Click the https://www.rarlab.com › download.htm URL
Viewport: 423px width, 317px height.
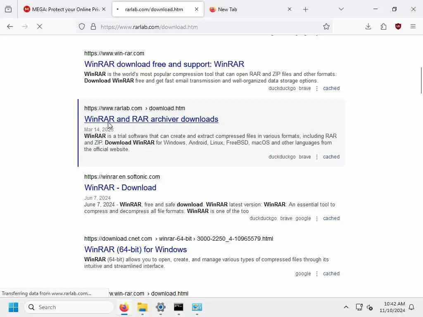tap(135, 109)
